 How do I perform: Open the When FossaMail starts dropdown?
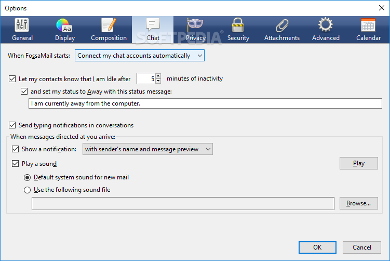(x=140, y=56)
